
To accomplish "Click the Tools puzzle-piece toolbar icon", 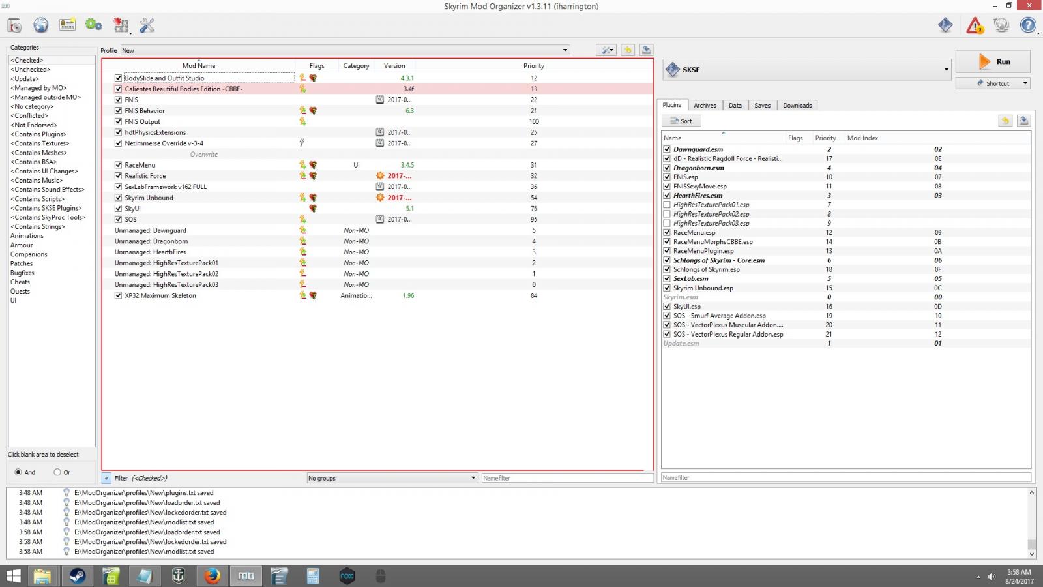I will click(121, 25).
